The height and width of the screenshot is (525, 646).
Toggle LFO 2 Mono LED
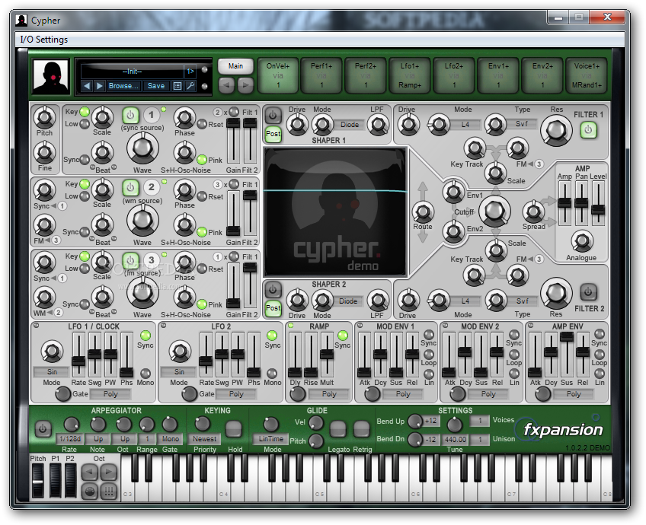pos(272,373)
